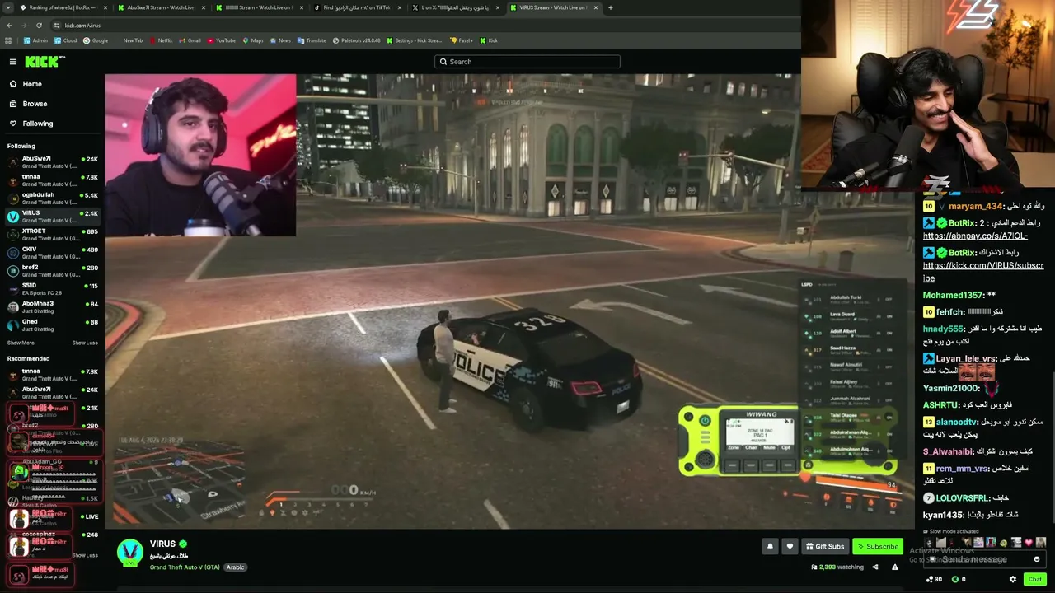1055x593 pixels.
Task: Open the browser apps grid icon
Action: pyautogui.click(x=9, y=40)
